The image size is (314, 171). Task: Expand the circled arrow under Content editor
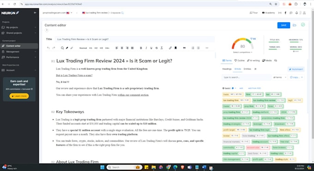tap(47, 30)
